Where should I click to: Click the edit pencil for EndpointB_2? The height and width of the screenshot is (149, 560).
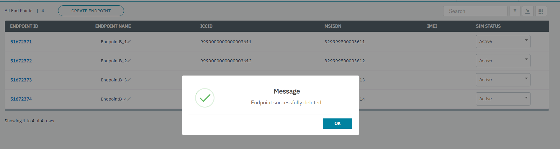coord(129,61)
